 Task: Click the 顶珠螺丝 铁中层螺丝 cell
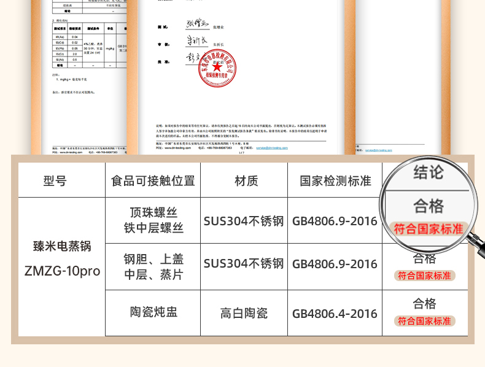coord(153,220)
